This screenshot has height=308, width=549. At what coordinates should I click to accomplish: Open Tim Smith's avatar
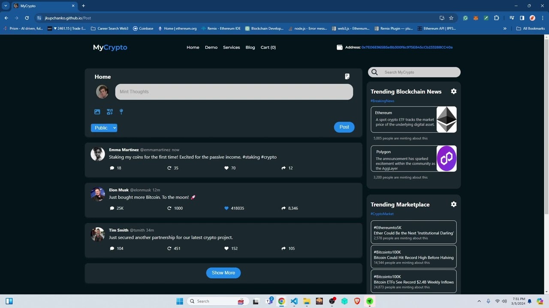click(x=98, y=234)
